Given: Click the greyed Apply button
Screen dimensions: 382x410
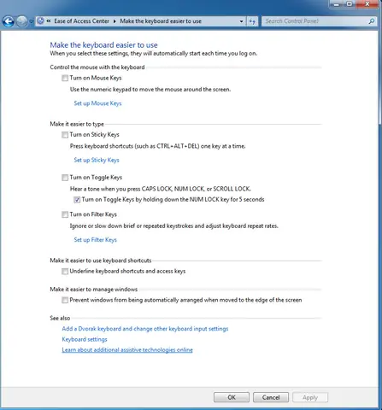Looking at the screenshot, I should coord(310,397).
